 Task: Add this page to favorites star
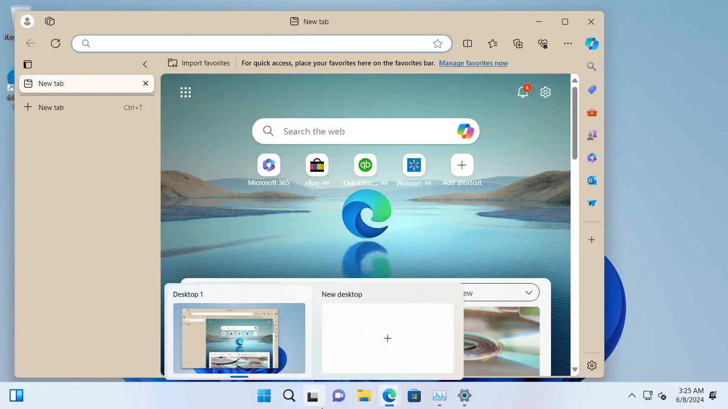click(438, 44)
